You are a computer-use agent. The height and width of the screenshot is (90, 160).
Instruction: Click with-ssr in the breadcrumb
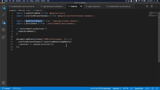21,10
